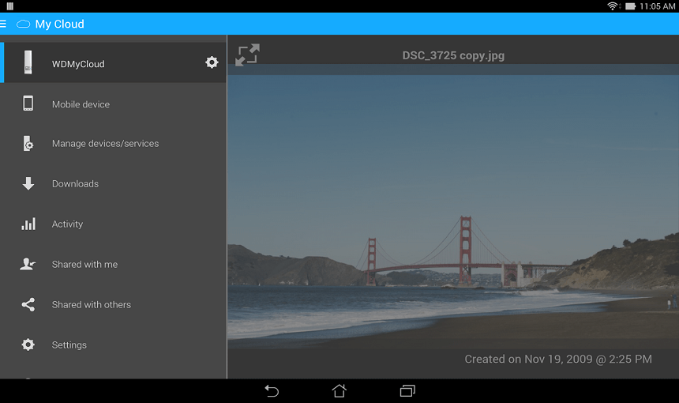Click the Shared with others share icon
This screenshot has width=679, height=403.
28,304
